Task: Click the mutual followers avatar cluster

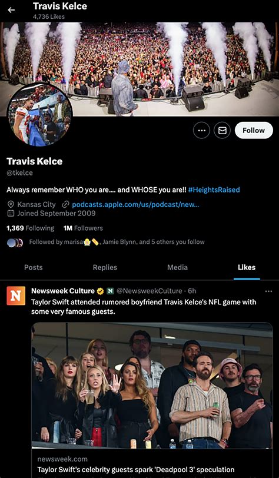Action: click(x=15, y=243)
